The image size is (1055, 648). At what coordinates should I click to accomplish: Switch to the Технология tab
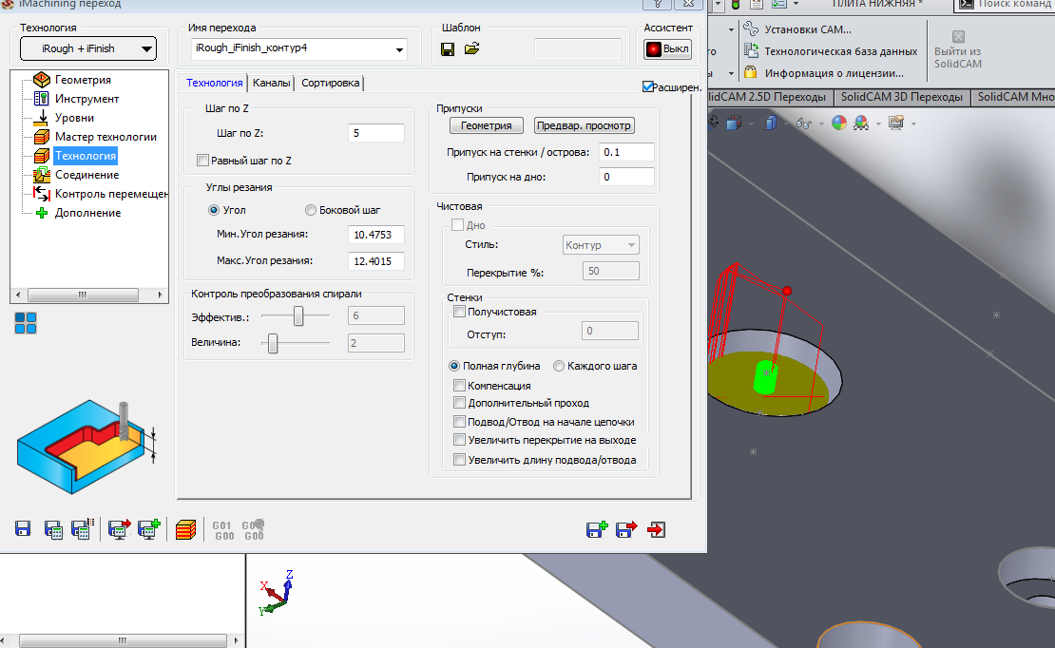click(214, 83)
